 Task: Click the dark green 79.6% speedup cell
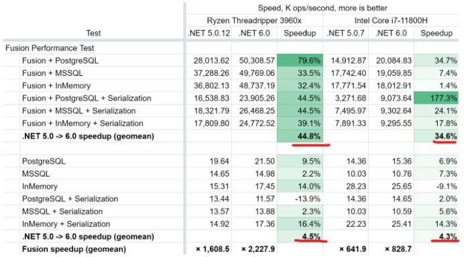pyautogui.click(x=300, y=60)
